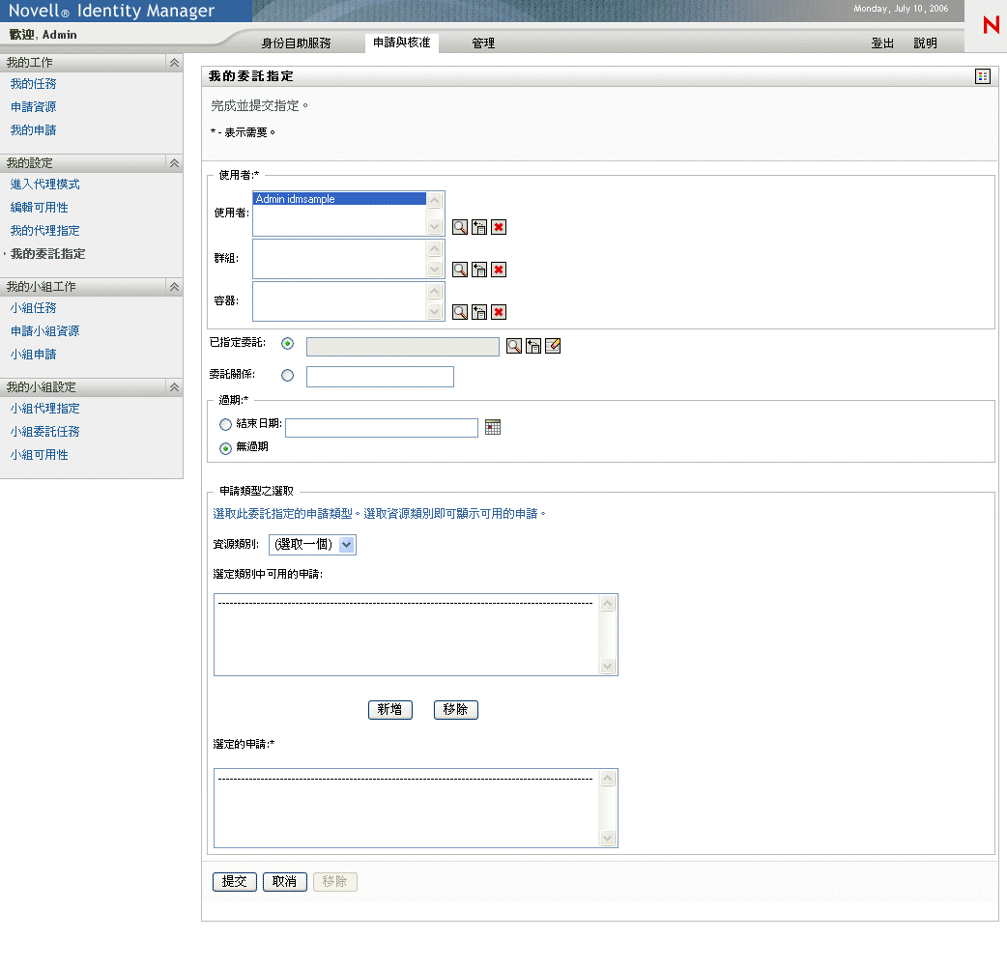
Task: Open the 身份自助服務 tab
Action: (296, 43)
